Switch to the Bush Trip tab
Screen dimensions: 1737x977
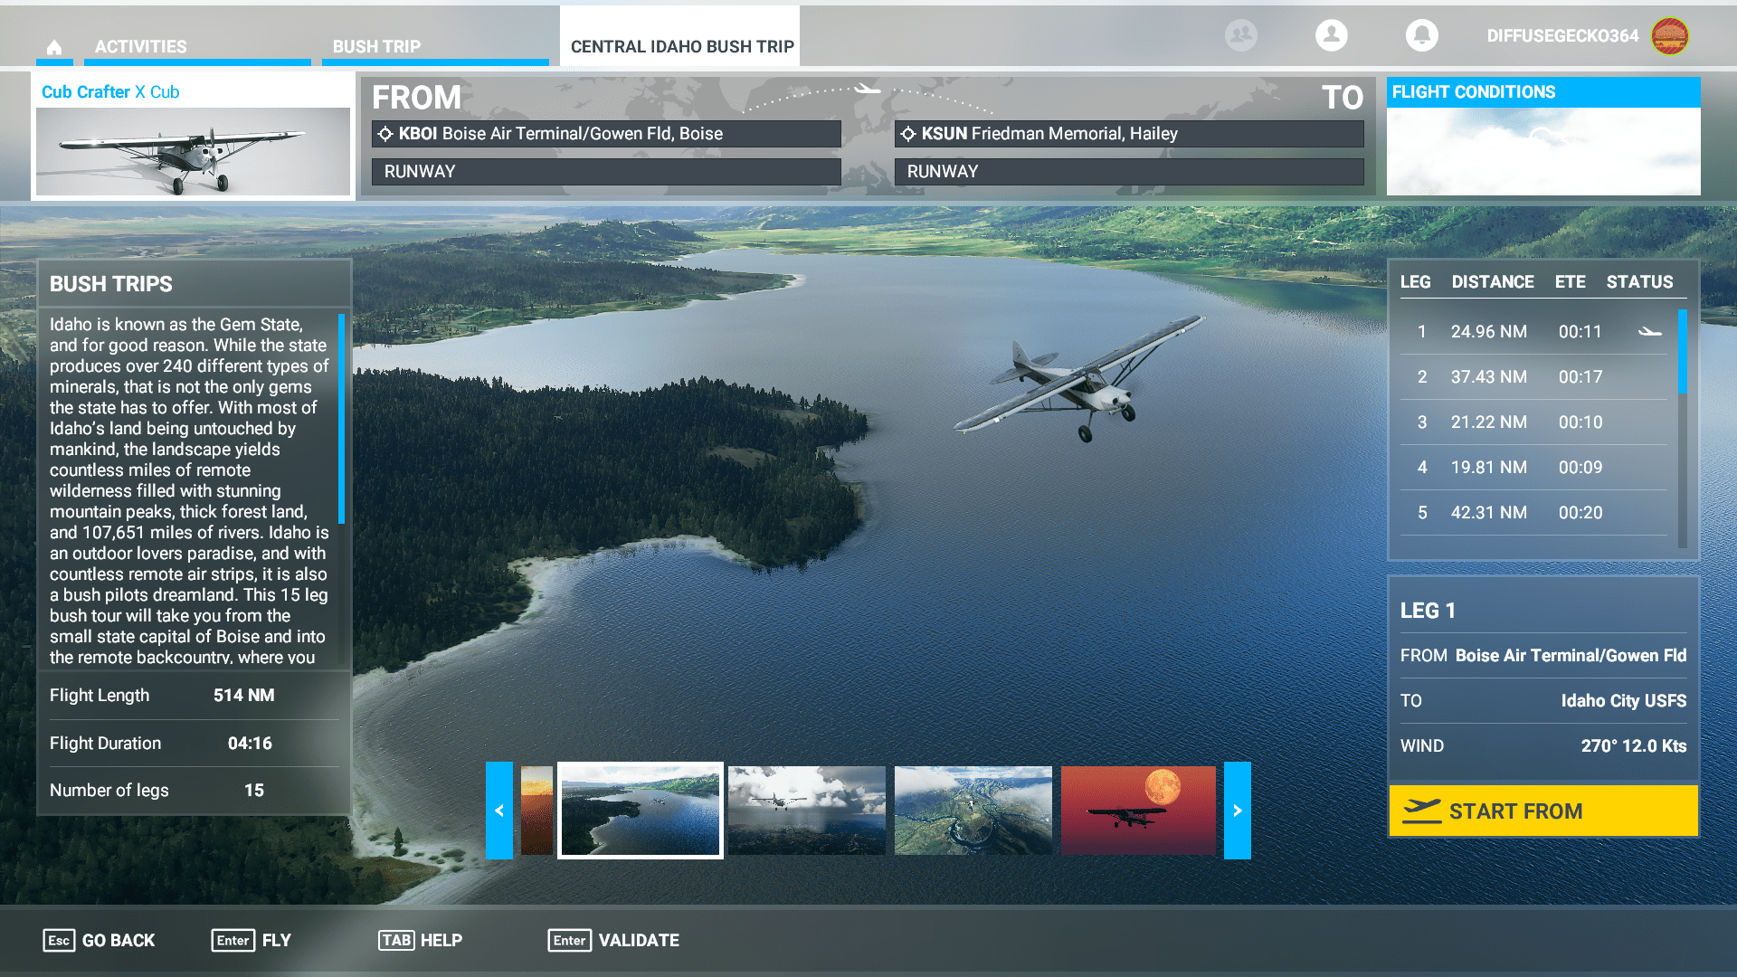376,47
